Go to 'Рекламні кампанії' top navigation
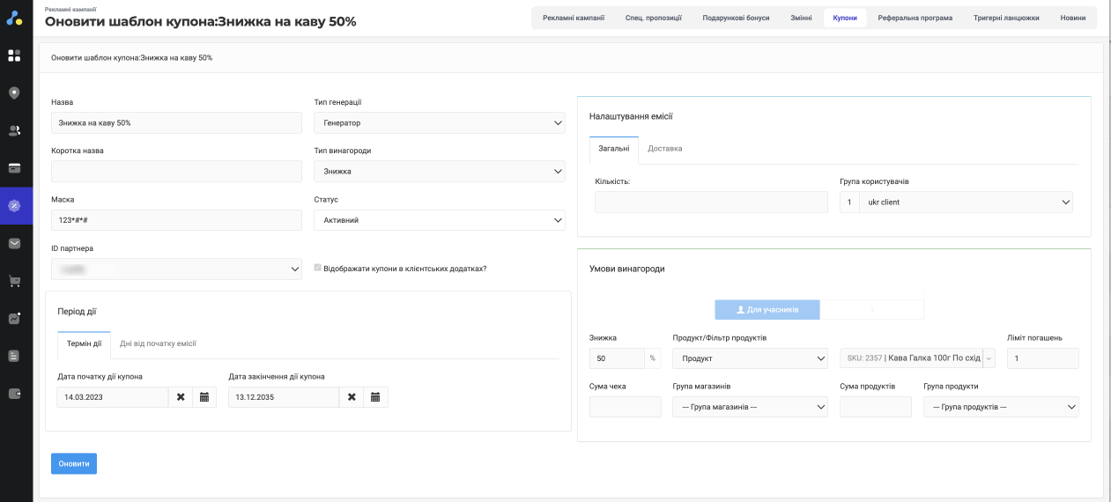1111x502 pixels. pos(574,18)
